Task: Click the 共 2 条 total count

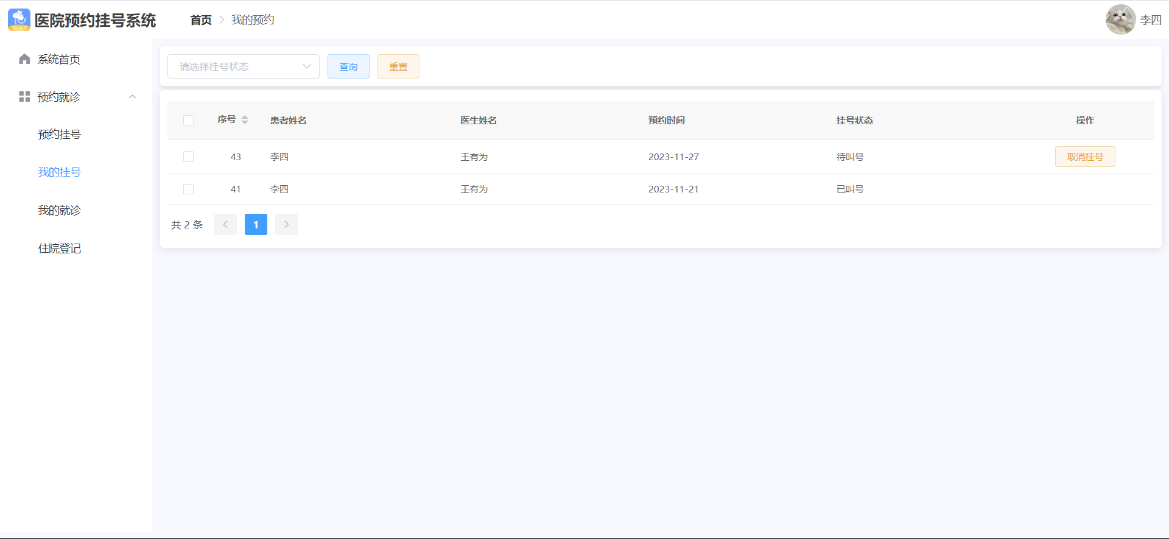Action: [x=187, y=225]
